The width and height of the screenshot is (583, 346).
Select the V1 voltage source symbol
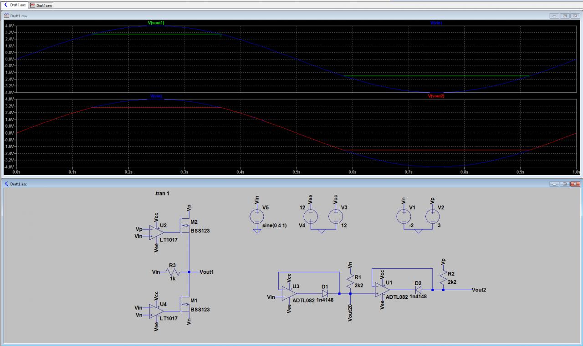click(403, 216)
